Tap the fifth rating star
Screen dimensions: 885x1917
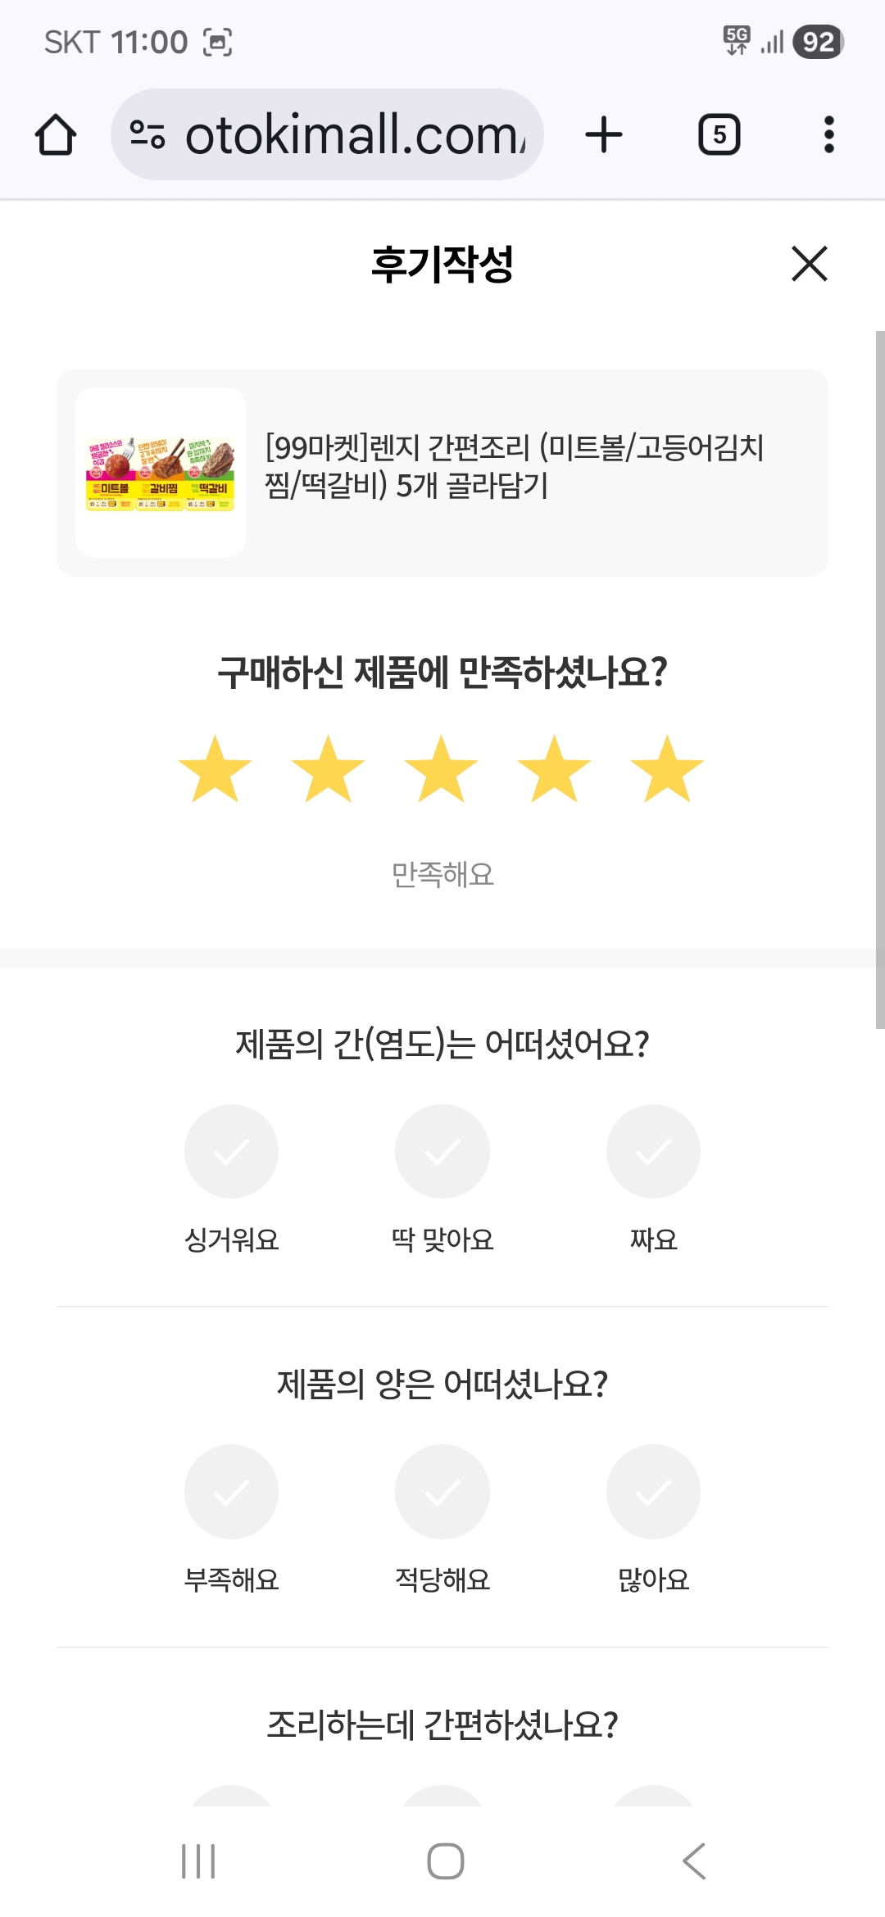coord(667,769)
